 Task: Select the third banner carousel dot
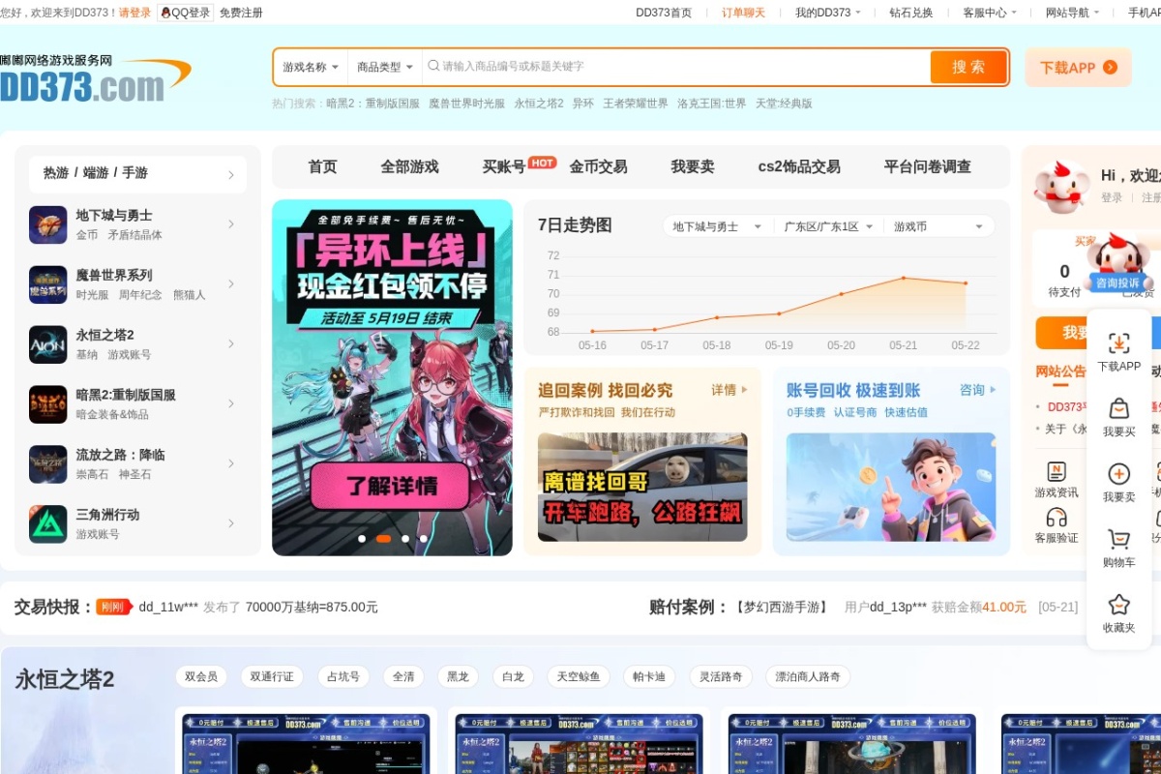tap(405, 539)
